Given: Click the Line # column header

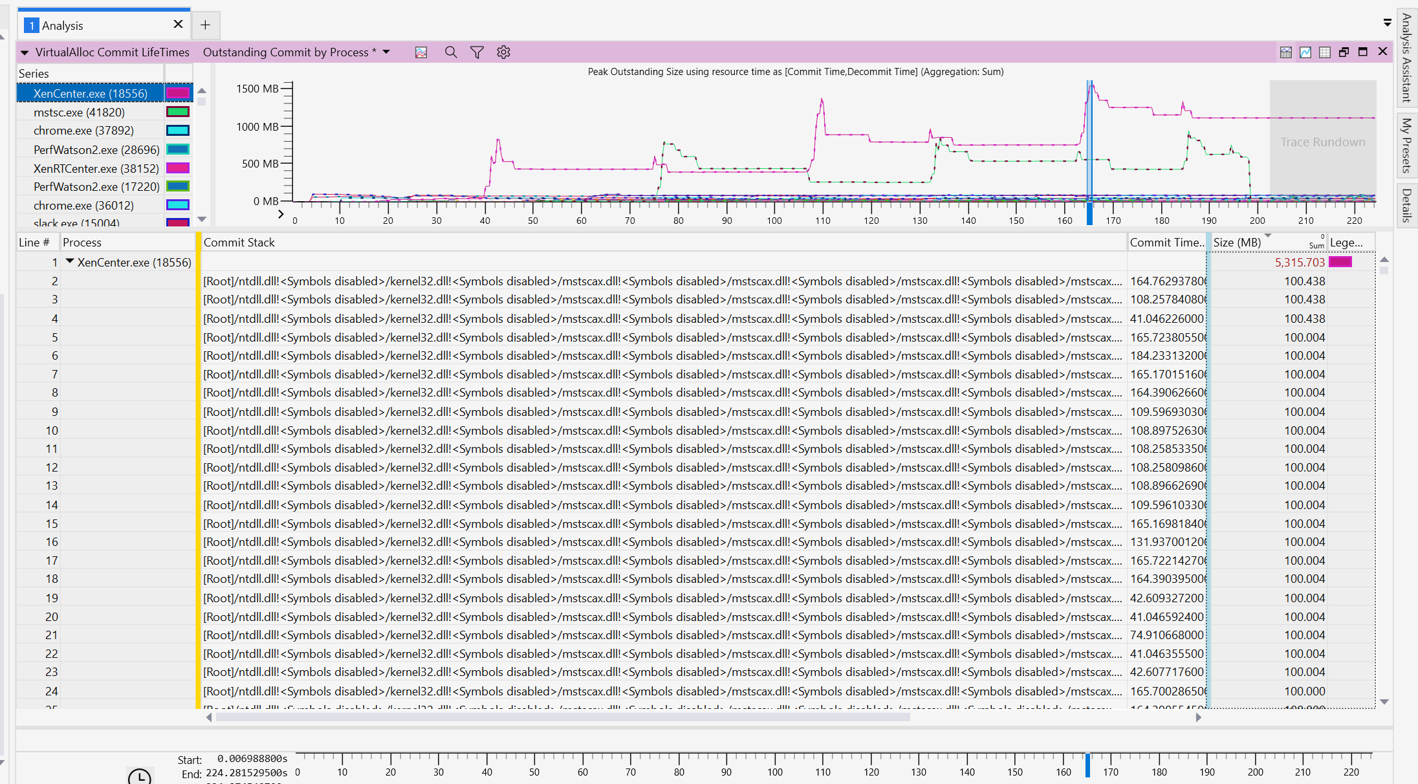Looking at the screenshot, I should [x=38, y=243].
